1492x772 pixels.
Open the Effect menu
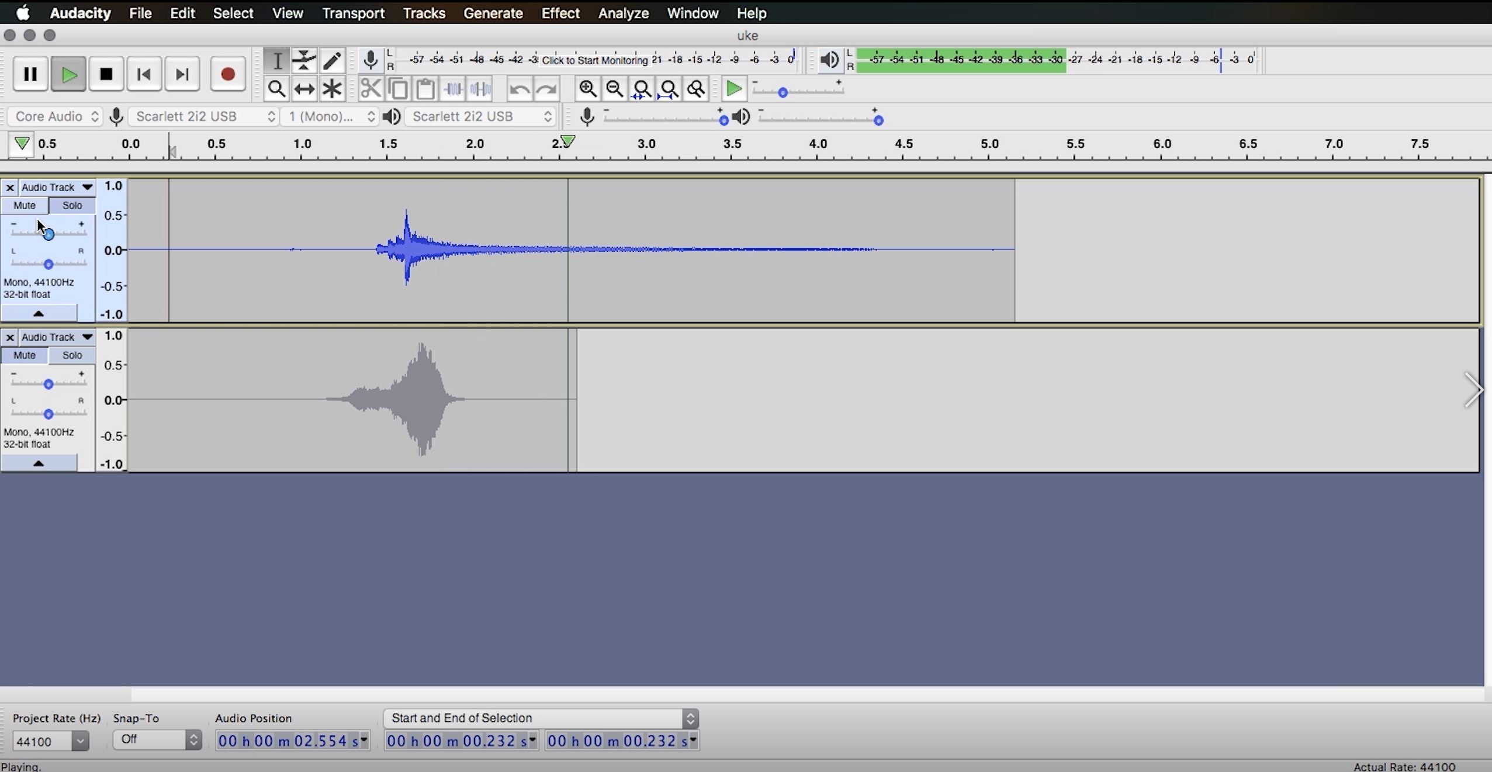pos(559,13)
